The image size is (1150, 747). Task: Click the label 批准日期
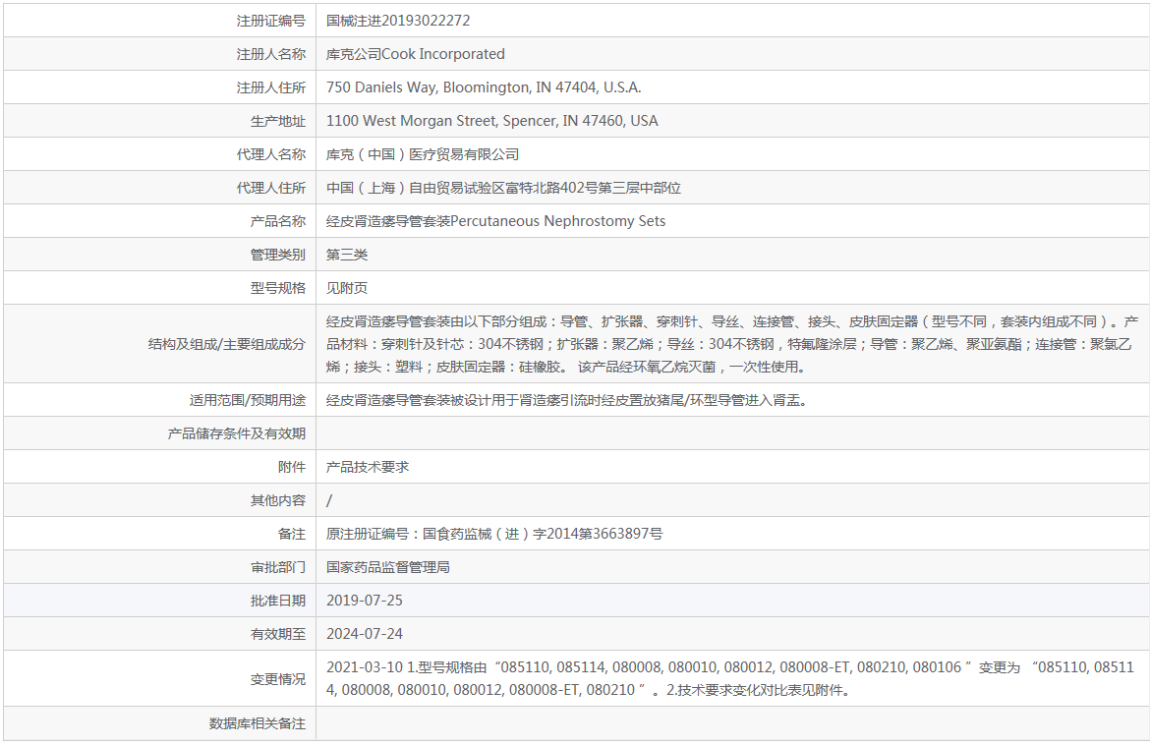[x=278, y=601]
